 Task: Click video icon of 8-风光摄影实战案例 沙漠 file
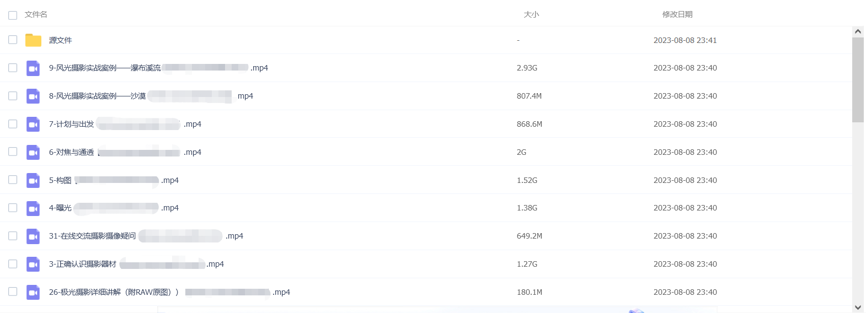(x=33, y=96)
